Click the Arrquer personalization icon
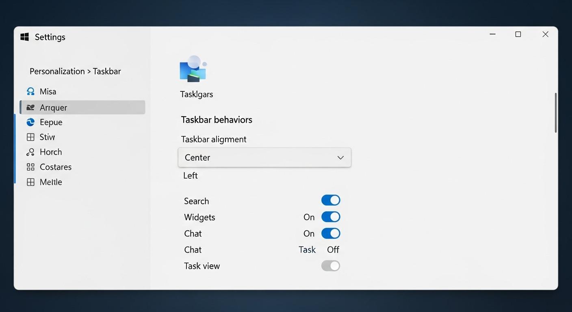The width and height of the screenshot is (572, 312). pyautogui.click(x=31, y=107)
